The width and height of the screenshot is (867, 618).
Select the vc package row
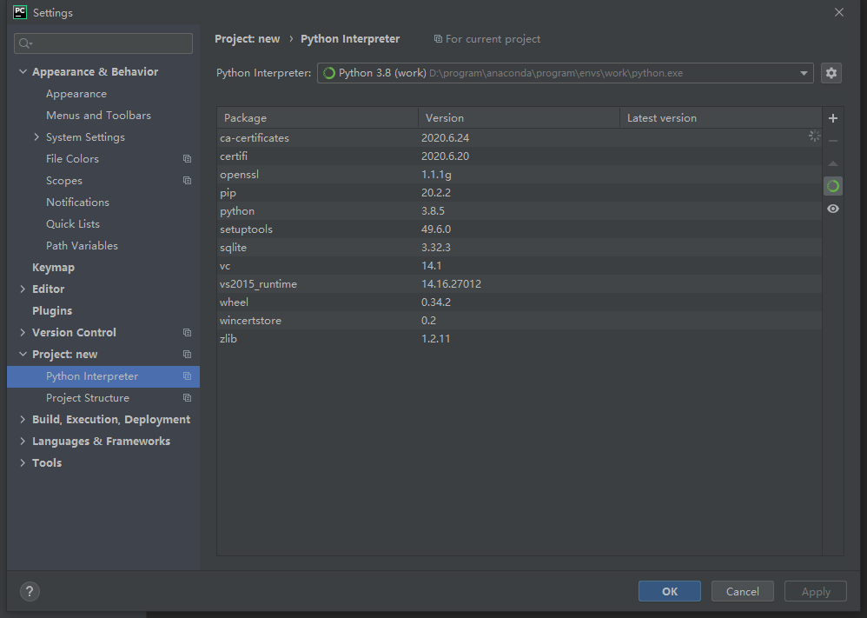click(520, 266)
